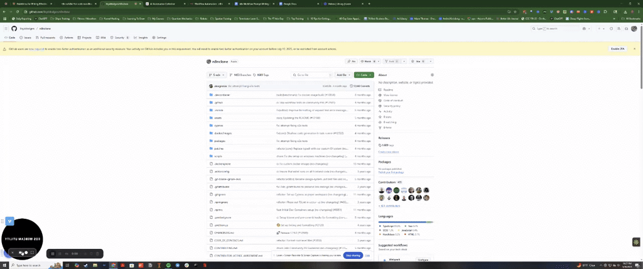Open the assets folder

(218, 118)
